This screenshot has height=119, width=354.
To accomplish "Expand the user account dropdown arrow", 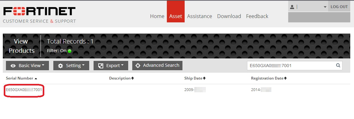I will coord(325,7).
